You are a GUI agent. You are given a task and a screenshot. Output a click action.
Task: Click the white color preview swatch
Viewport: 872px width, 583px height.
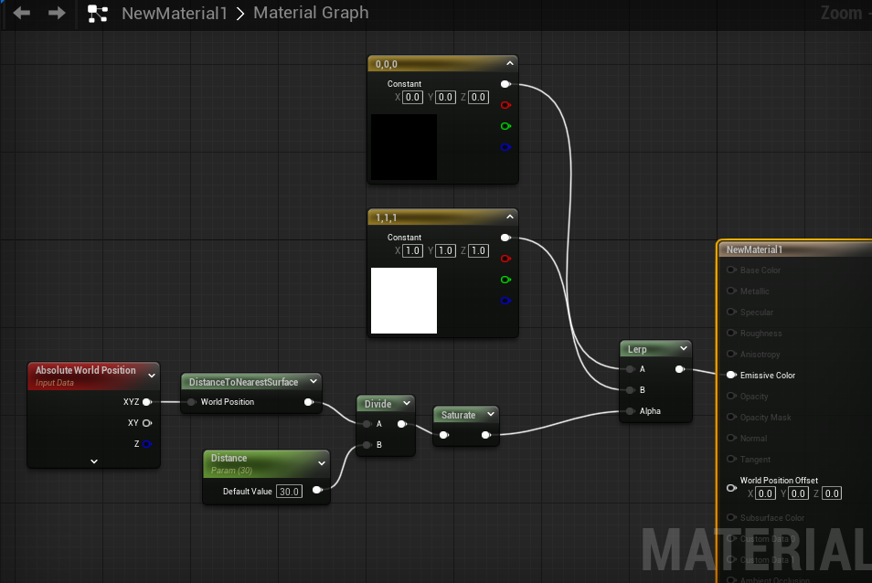pos(404,301)
